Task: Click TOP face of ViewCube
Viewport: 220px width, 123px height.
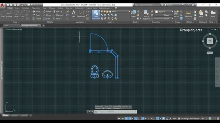Action: [x=210, y=41]
